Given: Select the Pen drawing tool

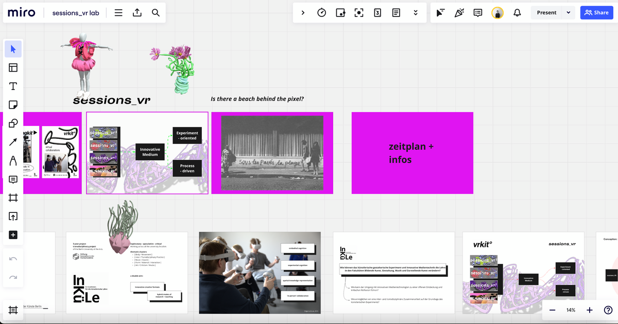Looking at the screenshot, I should [x=13, y=161].
